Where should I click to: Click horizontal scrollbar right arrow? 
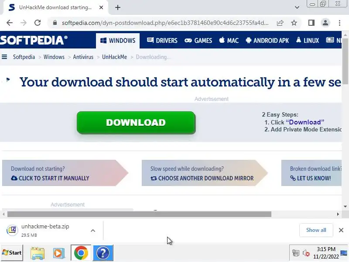click(338, 214)
